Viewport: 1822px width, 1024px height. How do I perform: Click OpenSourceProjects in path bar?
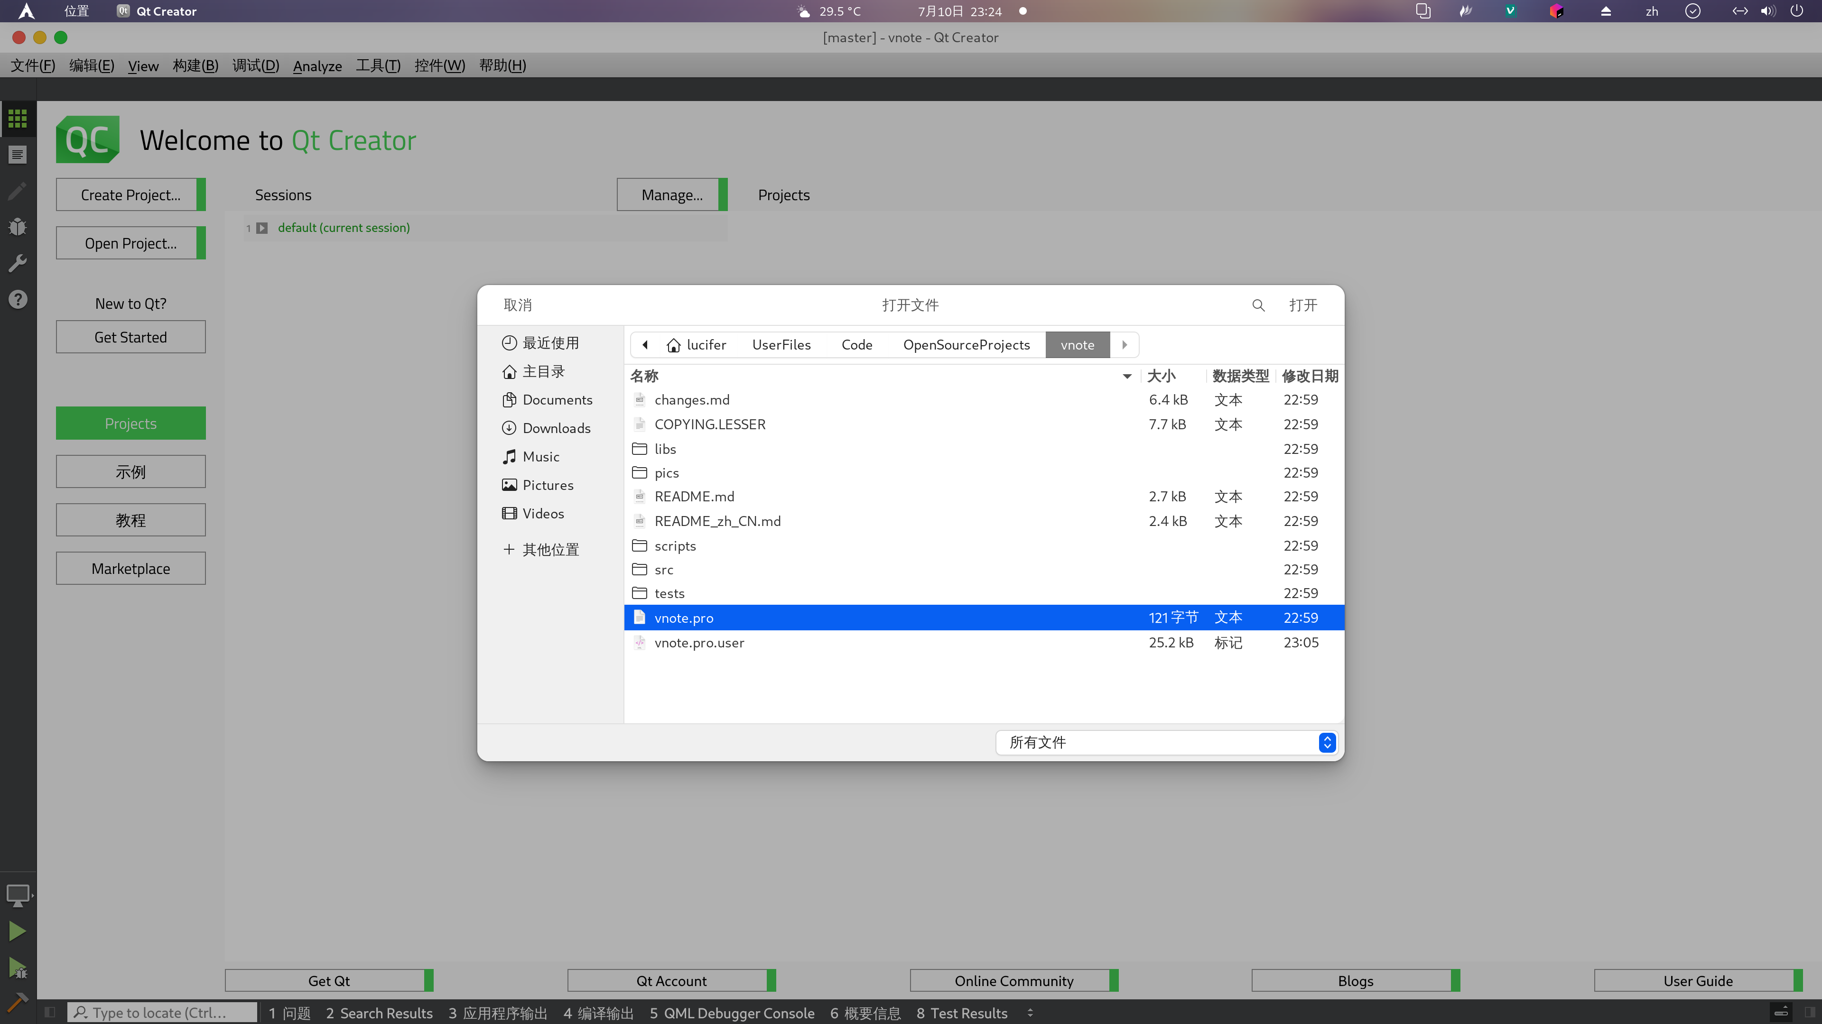tap(966, 344)
